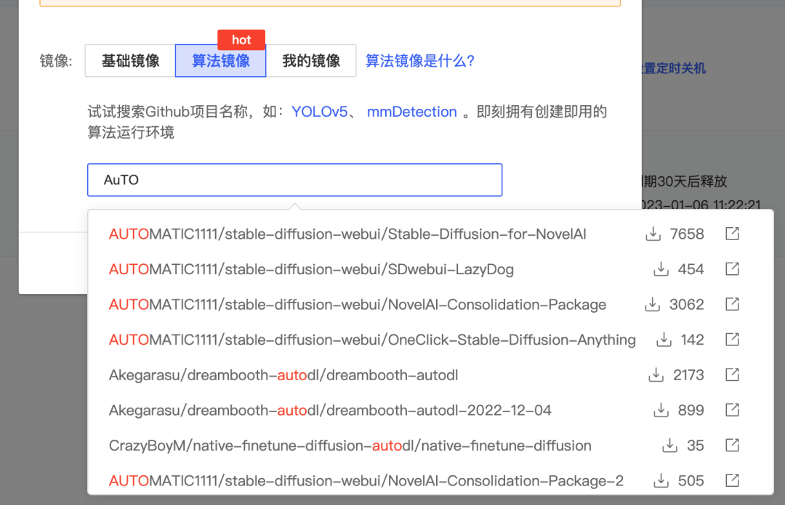Switch to the 基础镜像 tab
This screenshot has width=785, height=505.
coord(129,61)
